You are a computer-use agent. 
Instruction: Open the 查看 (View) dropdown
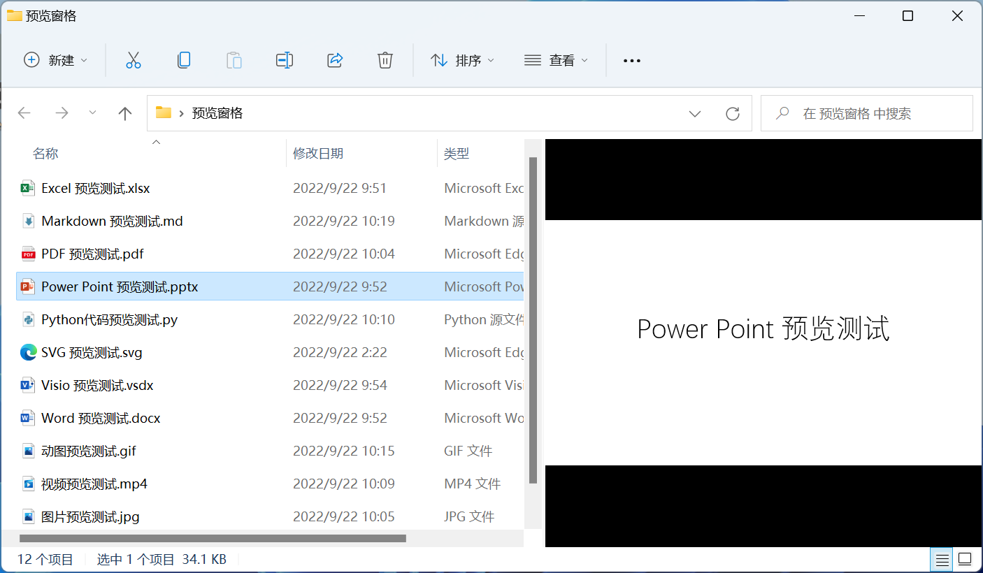557,60
